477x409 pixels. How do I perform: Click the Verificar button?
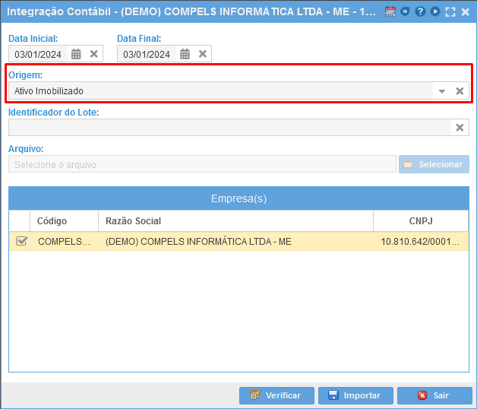[x=276, y=395]
